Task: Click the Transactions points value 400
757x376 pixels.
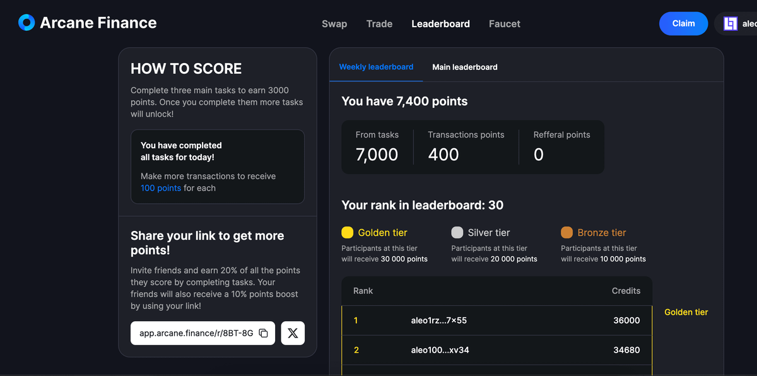Action: [443, 155]
